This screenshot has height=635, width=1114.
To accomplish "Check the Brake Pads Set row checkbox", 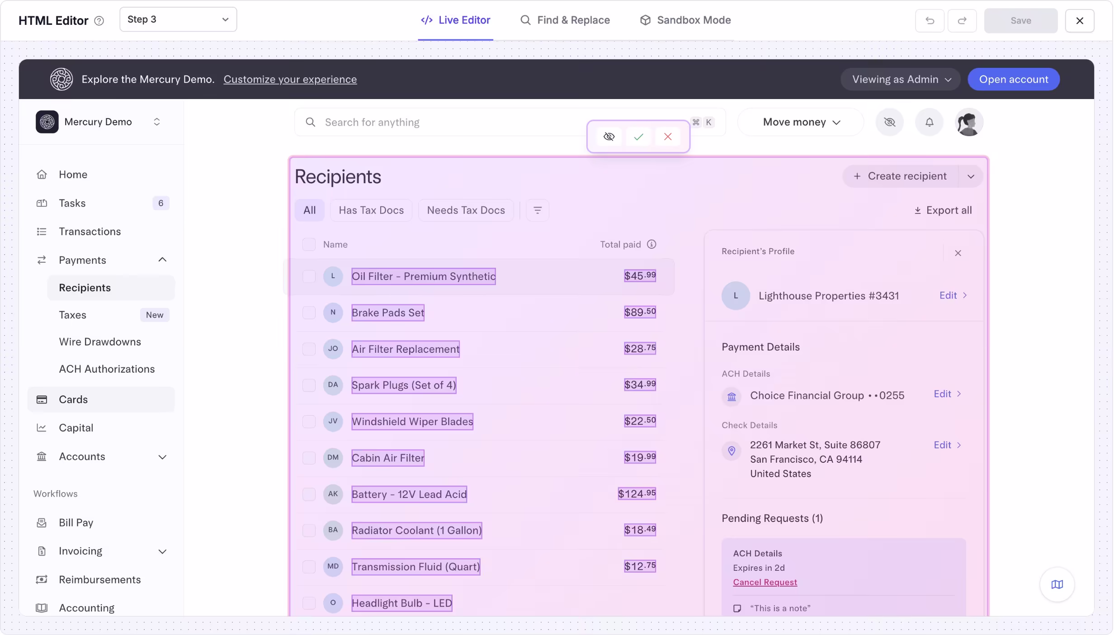I will 309,313.
